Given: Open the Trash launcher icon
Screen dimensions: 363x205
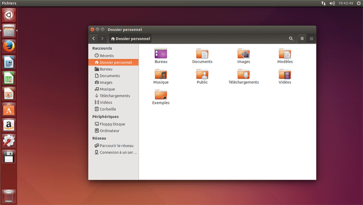Looking at the screenshot, I should coord(9,196).
